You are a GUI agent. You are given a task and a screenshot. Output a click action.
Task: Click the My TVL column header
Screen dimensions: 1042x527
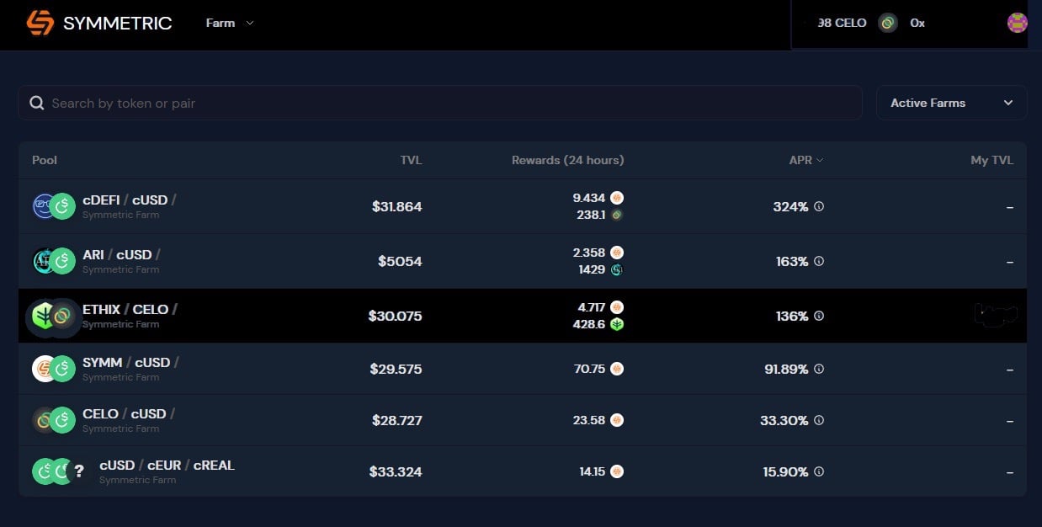(991, 160)
